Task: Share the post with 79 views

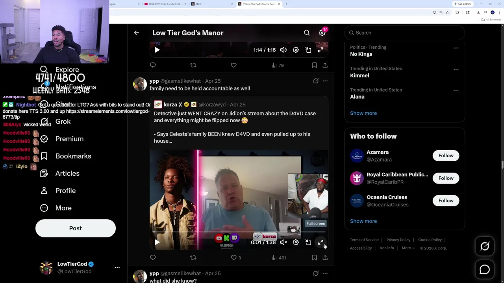Action: [325, 65]
